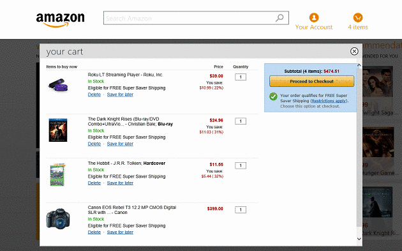
Task: Open Canon EOS Rebel T3 title
Action: click(132, 210)
